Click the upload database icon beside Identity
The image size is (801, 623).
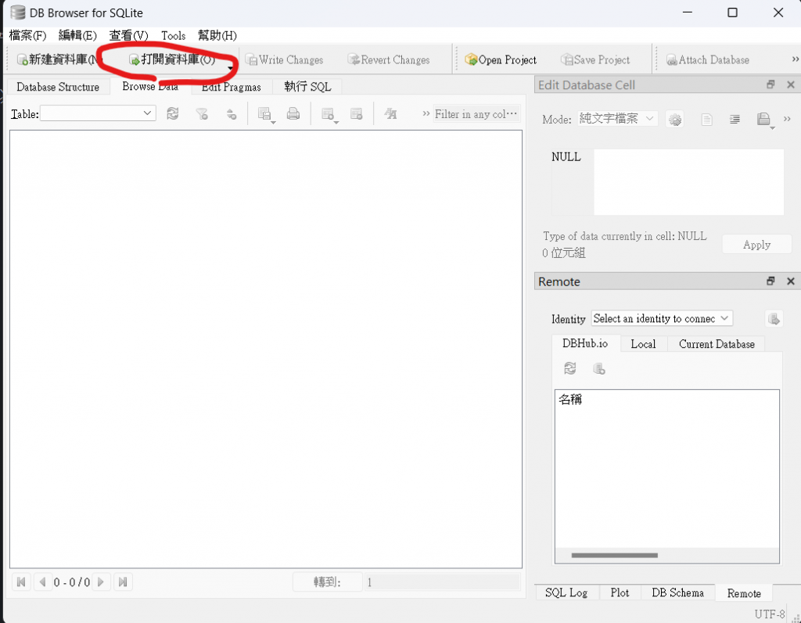(x=774, y=319)
